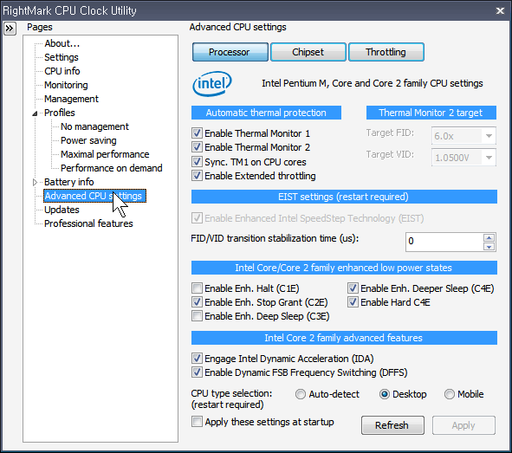Open the Settings page
The width and height of the screenshot is (512, 453).
click(62, 57)
